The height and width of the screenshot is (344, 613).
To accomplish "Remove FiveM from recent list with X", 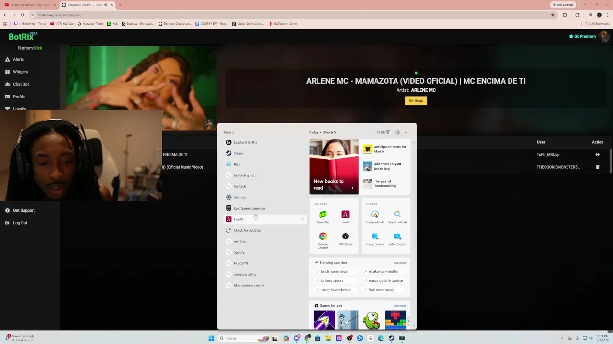I will pyautogui.click(x=302, y=219).
